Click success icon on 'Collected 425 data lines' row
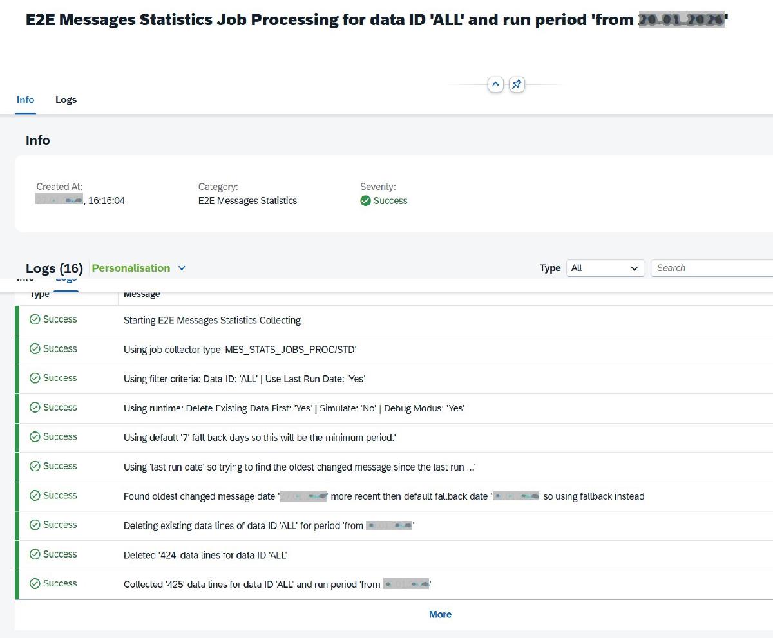Image resolution: width=773 pixels, height=638 pixels. click(x=35, y=584)
